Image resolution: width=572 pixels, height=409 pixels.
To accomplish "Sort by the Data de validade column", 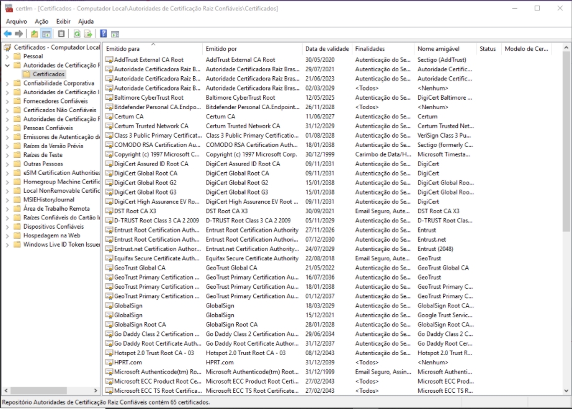I will 327,48.
